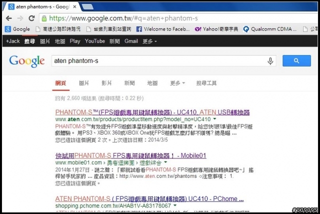Expand arrow next to mobile01.com breadcrumb

tap(165, 162)
